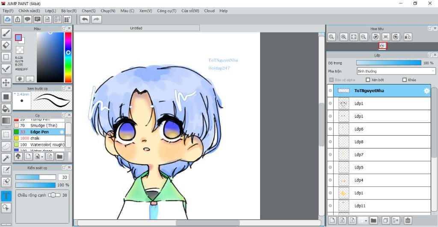
Task: Undock the Lớp layers panel
Action: [429, 55]
